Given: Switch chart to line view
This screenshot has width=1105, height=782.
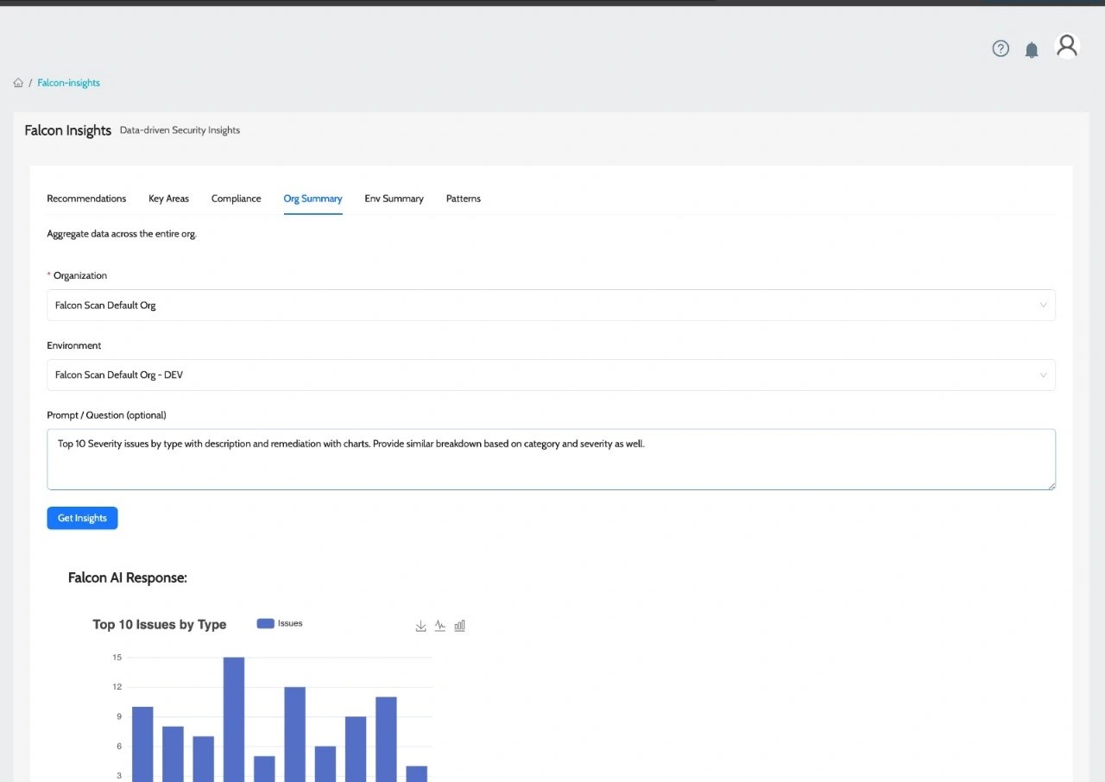Looking at the screenshot, I should [440, 626].
